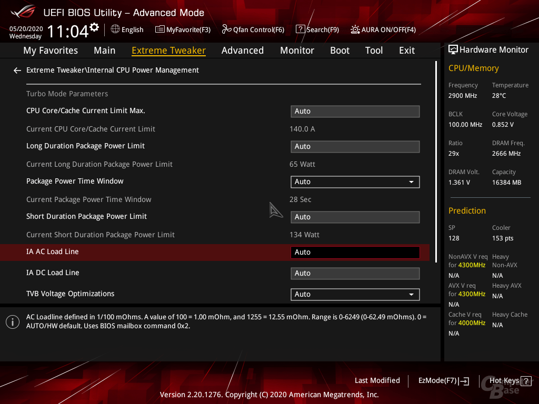Click the IA AC Load Line field
Image resolution: width=539 pixels, height=404 pixels.
click(x=355, y=252)
